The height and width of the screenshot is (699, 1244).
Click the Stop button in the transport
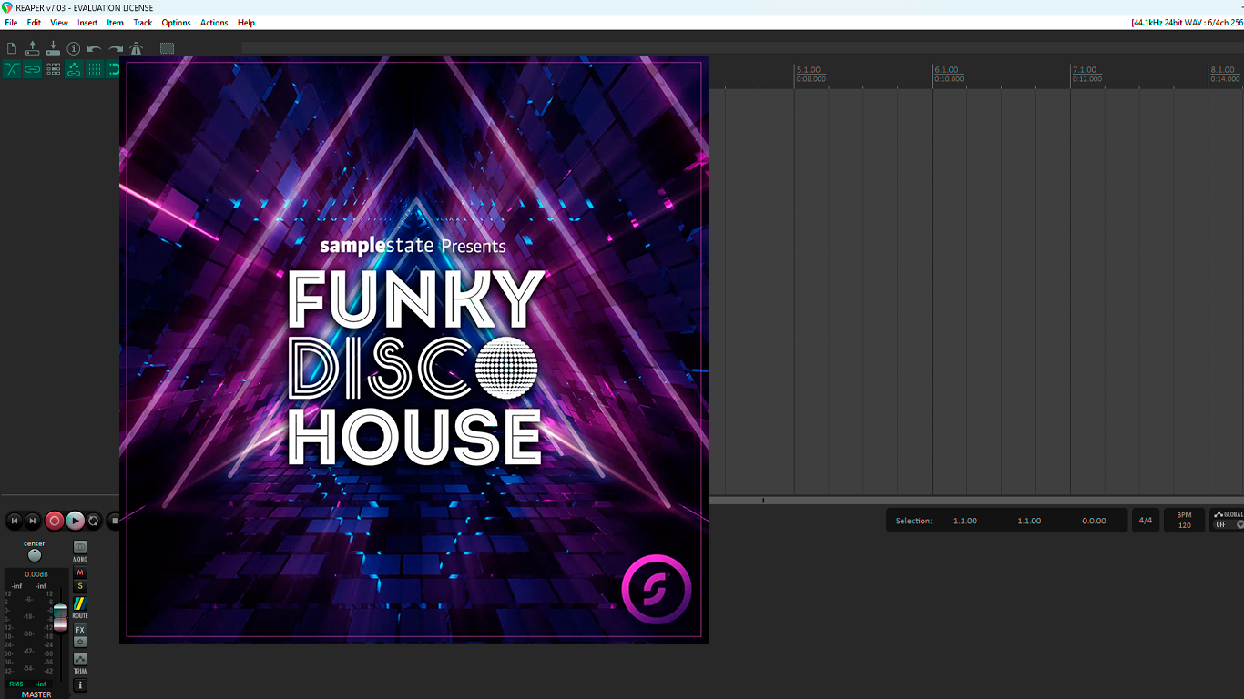click(x=113, y=521)
